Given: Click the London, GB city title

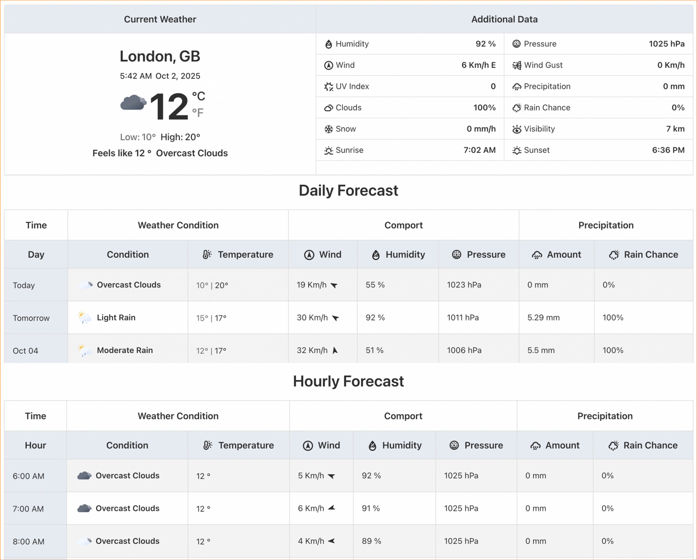Looking at the screenshot, I should pyautogui.click(x=160, y=56).
